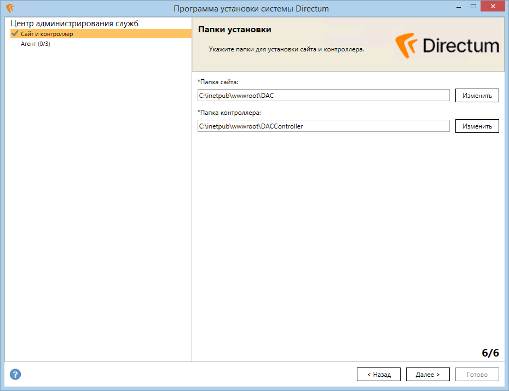Focus the Папка сайта path field

[x=323, y=96]
